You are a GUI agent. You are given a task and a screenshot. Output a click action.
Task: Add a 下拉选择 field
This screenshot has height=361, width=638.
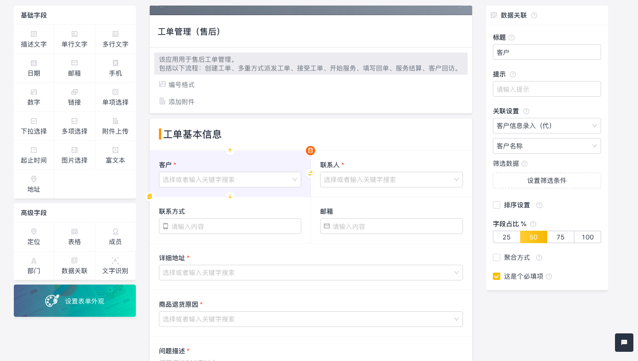pyautogui.click(x=34, y=126)
